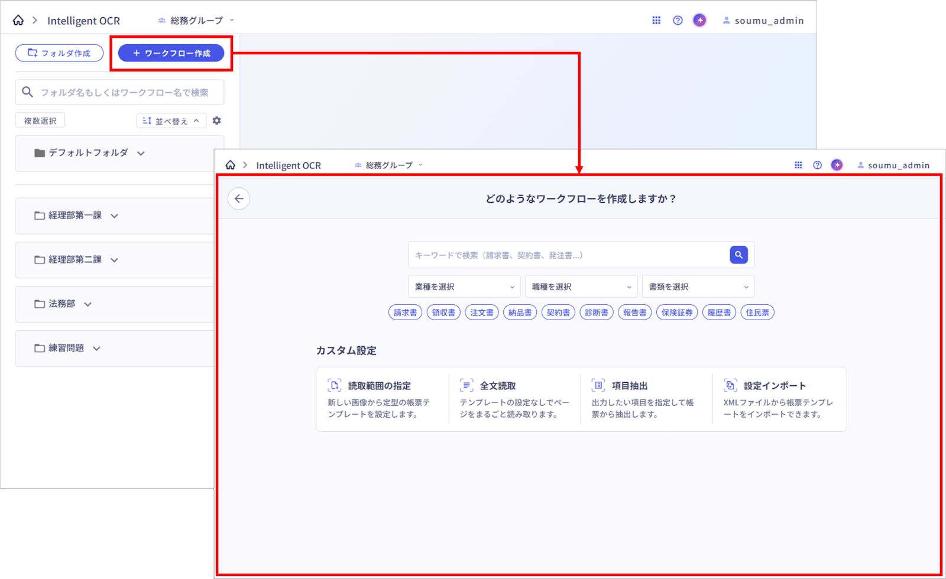Open the 業種を選択 dropdown
Screen dimensions: 946x579
[x=464, y=287]
